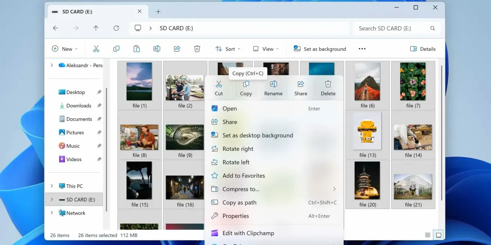Viewport: 491px width, 245px height.
Task: Switch to large thumbnails view in status bar
Action: (438, 235)
